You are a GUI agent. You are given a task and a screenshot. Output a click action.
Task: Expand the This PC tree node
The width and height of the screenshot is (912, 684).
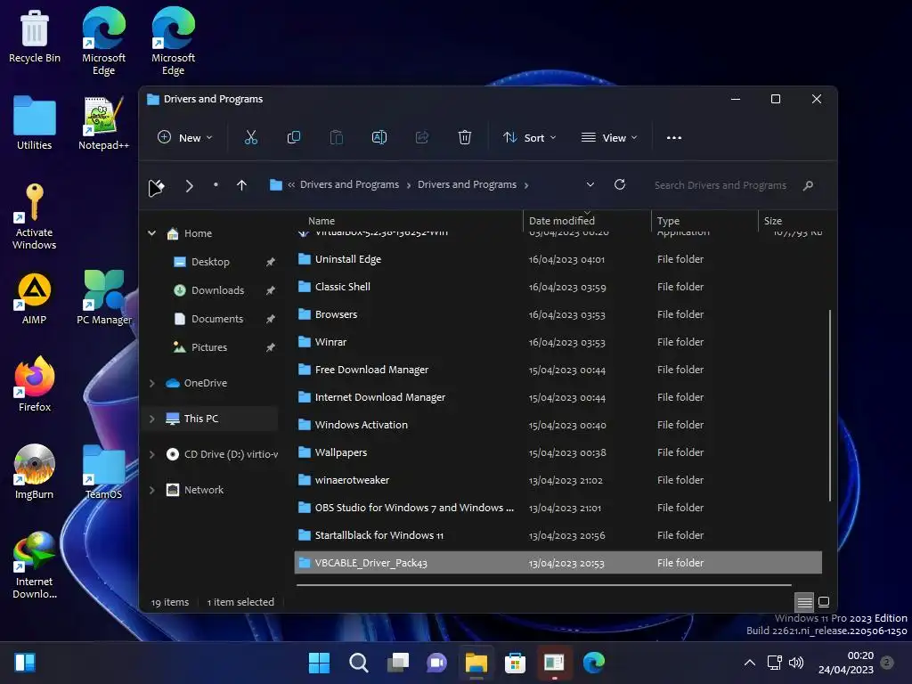(x=151, y=419)
